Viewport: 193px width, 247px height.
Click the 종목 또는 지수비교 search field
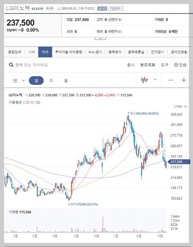click(32, 65)
